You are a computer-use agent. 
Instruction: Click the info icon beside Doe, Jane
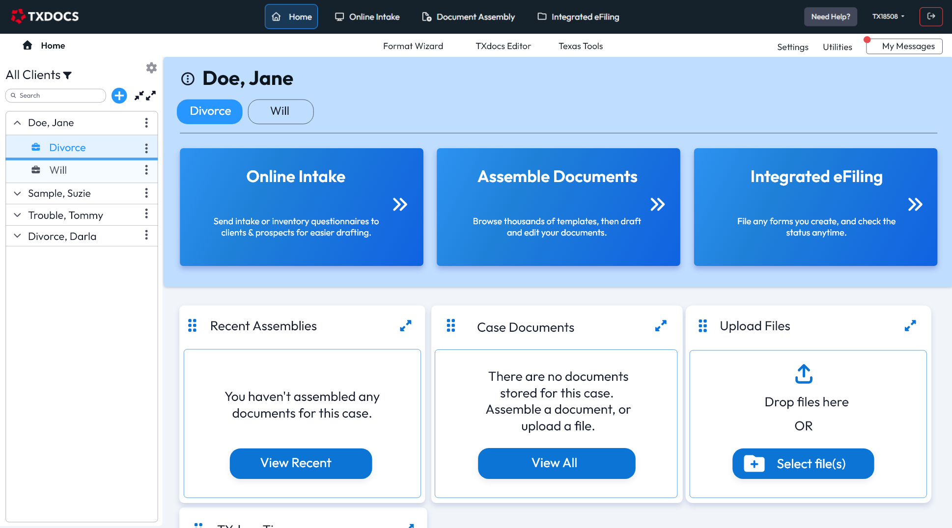(x=188, y=79)
